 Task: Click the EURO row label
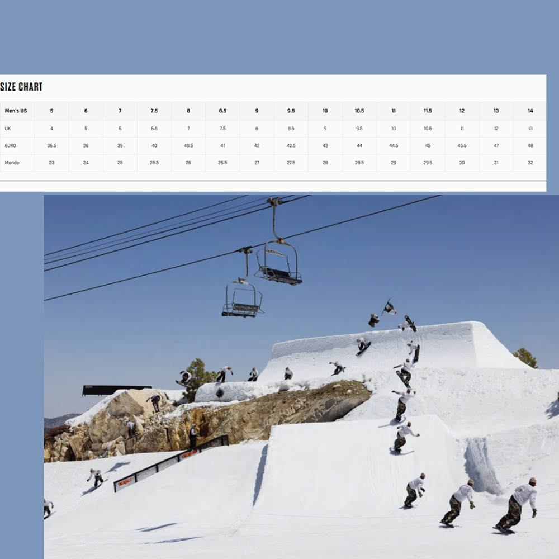point(10,145)
